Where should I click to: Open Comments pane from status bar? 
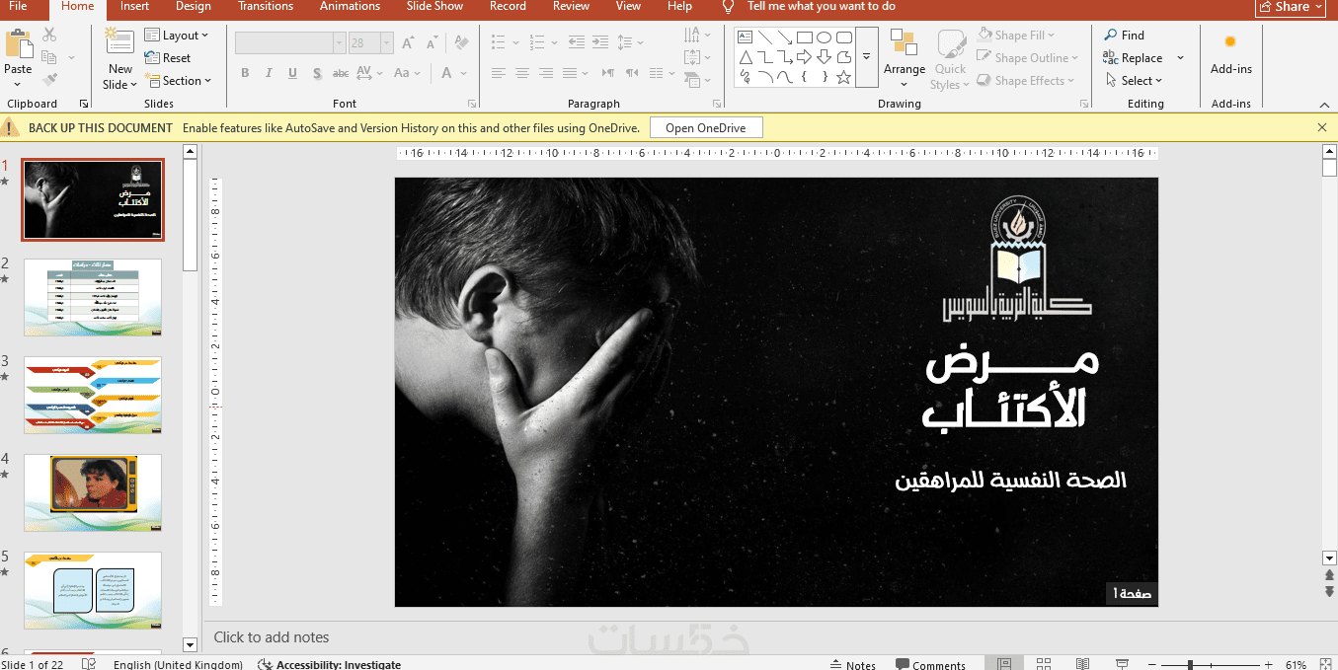[931, 665]
